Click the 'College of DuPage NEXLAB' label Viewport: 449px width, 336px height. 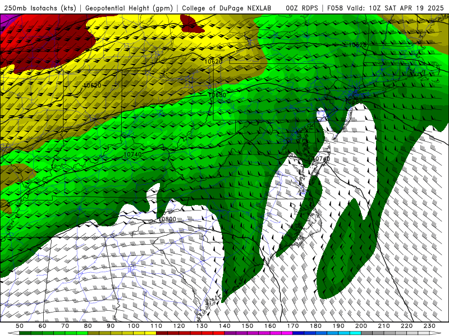pos(227,8)
